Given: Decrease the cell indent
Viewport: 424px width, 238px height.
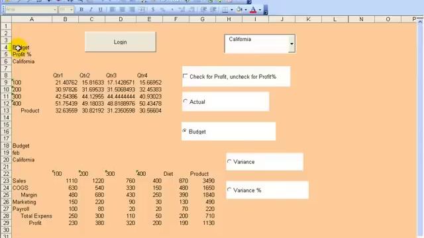Looking at the screenshot, I should [203, 9].
